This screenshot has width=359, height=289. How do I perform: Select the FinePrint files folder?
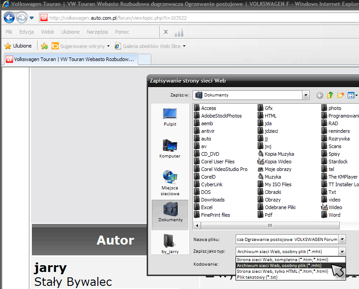coord(212,215)
